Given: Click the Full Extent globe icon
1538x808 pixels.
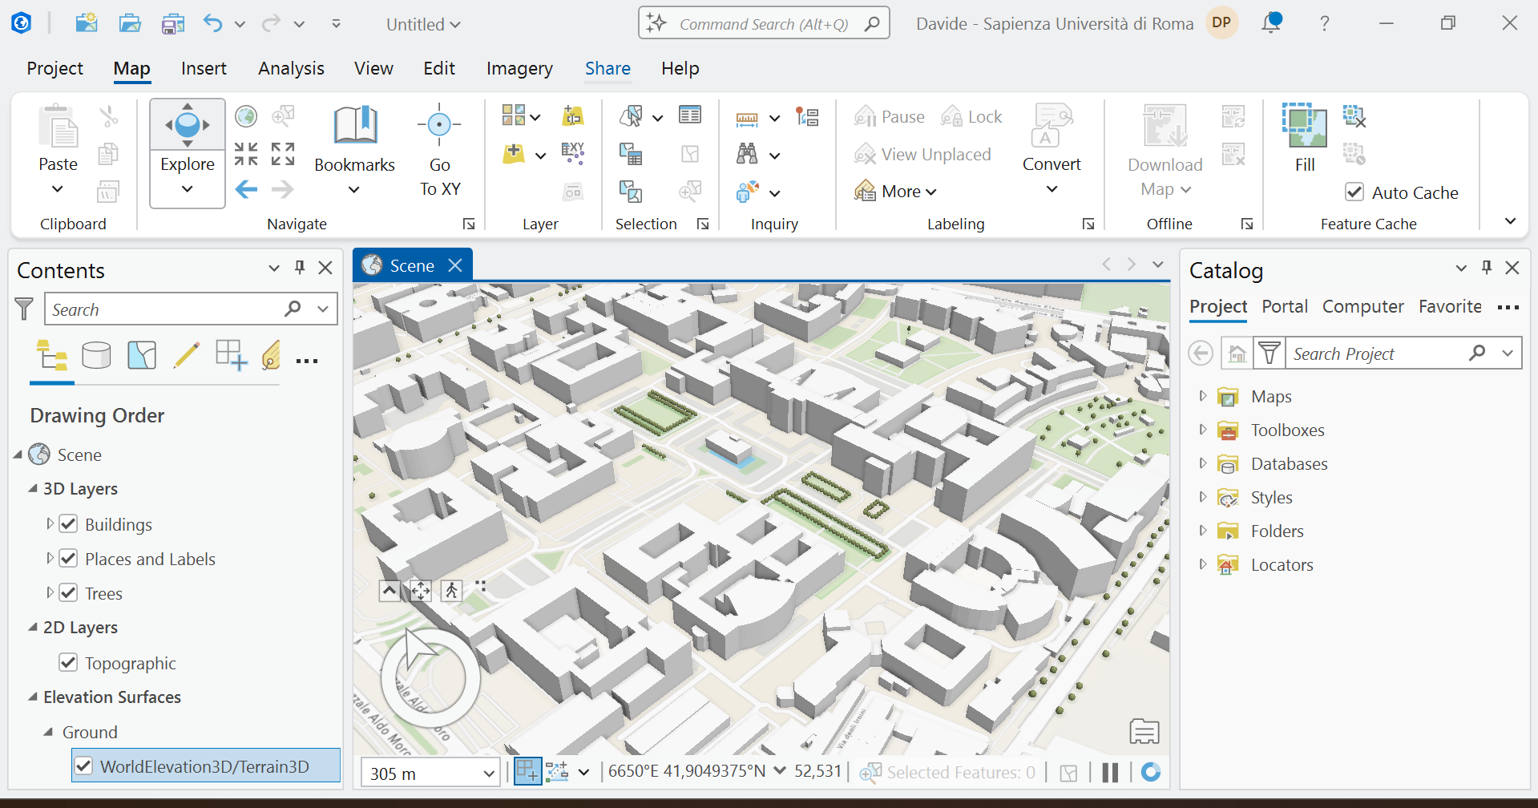Looking at the screenshot, I should [246, 116].
